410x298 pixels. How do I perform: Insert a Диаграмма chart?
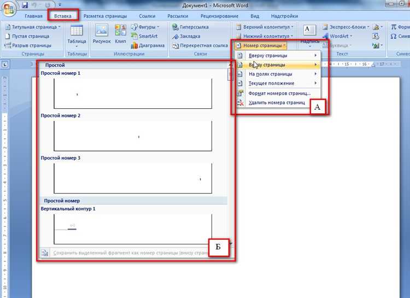tap(148, 45)
